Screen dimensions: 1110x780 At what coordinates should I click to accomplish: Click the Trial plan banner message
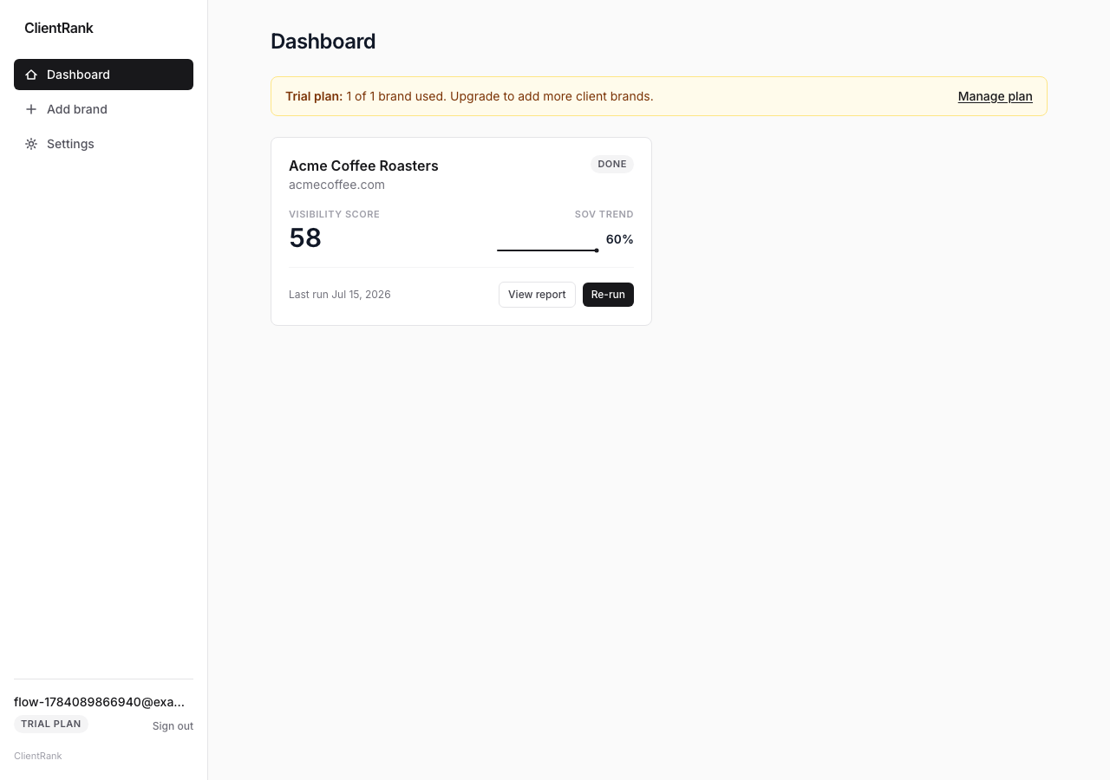pyautogui.click(x=469, y=96)
